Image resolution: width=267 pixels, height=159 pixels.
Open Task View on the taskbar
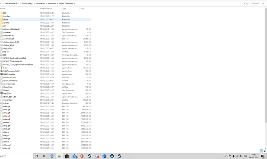pos(44,156)
